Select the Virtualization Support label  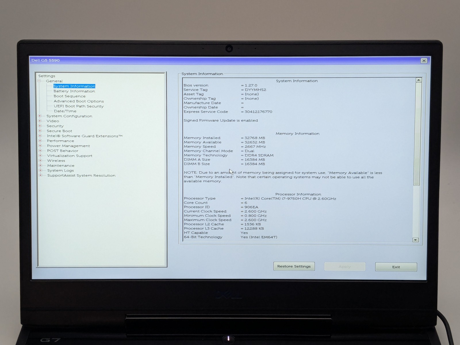pos(70,156)
